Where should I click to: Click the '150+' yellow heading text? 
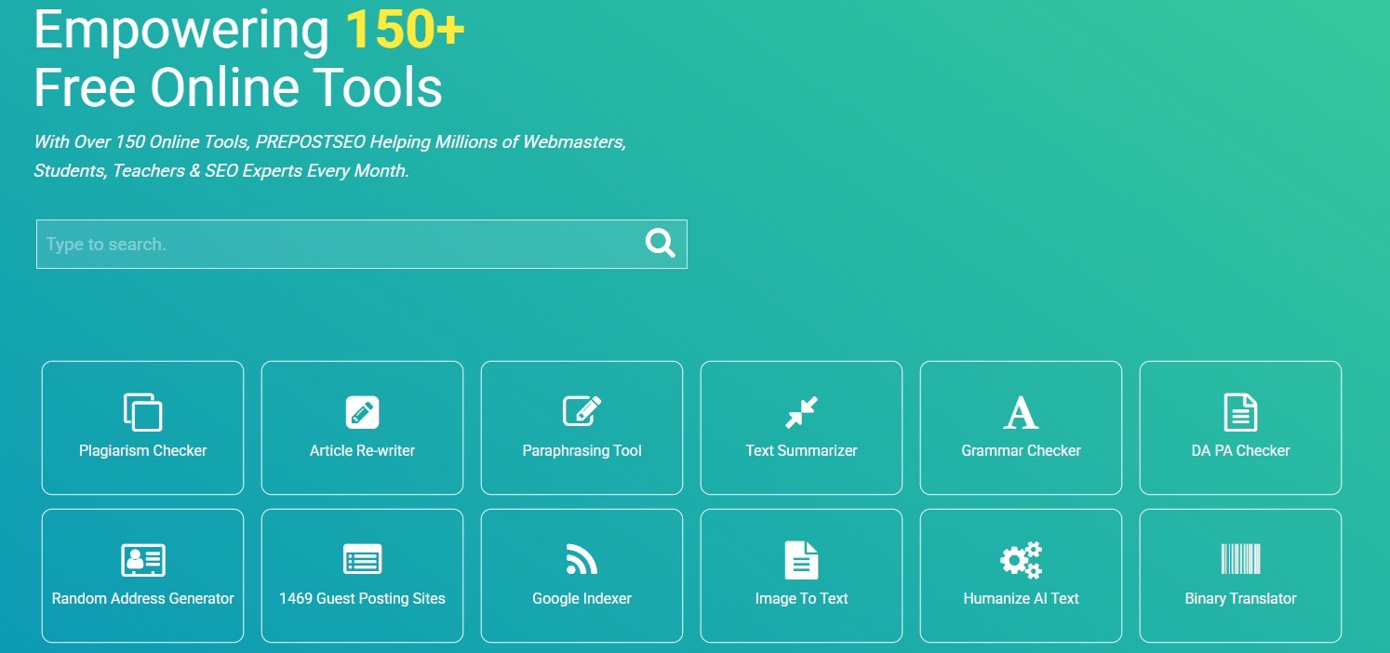[405, 29]
